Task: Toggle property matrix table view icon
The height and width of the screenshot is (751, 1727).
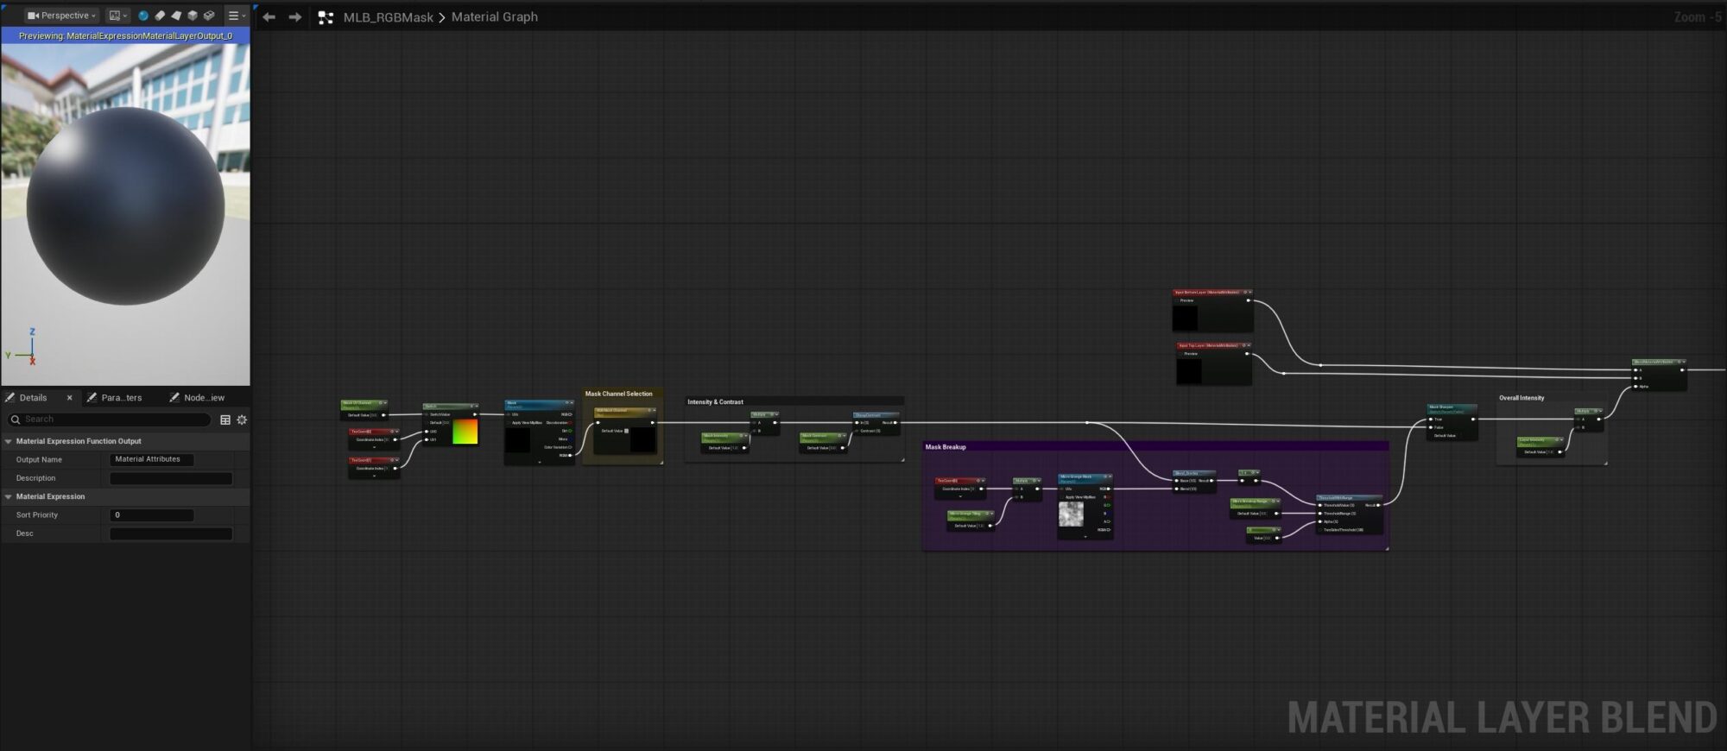Action: (225, 420)
